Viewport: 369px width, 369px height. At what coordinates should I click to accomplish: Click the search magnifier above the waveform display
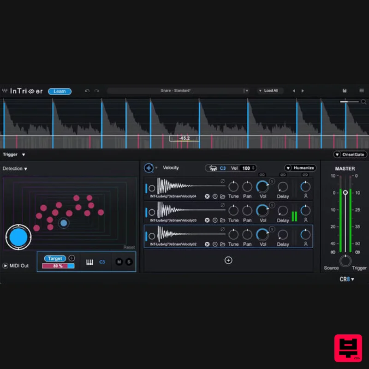(x=364, y=101)
